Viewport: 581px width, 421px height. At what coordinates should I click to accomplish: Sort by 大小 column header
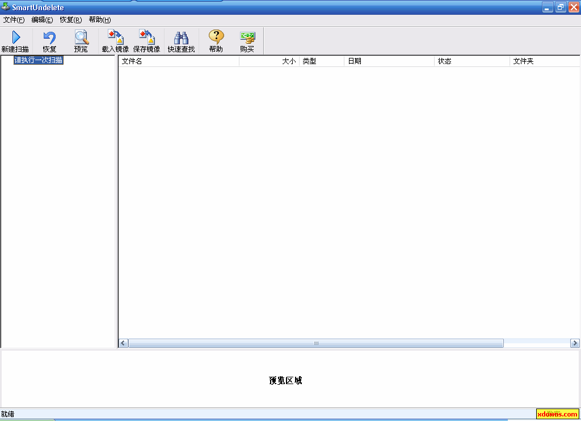269,61
